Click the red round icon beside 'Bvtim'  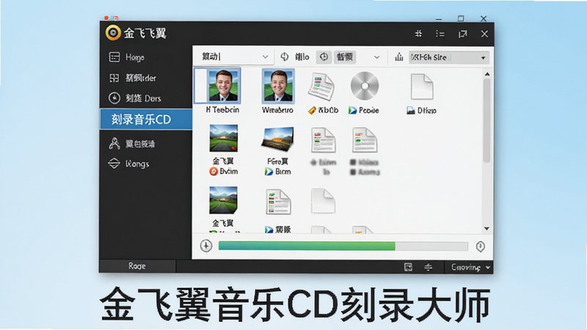[214, 172]
